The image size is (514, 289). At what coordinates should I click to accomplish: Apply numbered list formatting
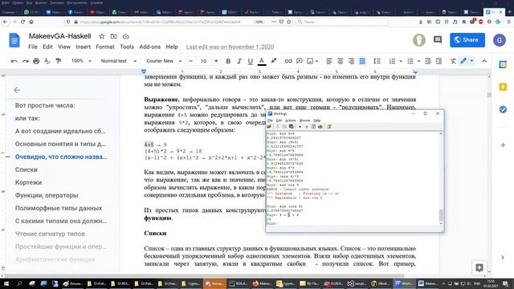tap(392, 61)
